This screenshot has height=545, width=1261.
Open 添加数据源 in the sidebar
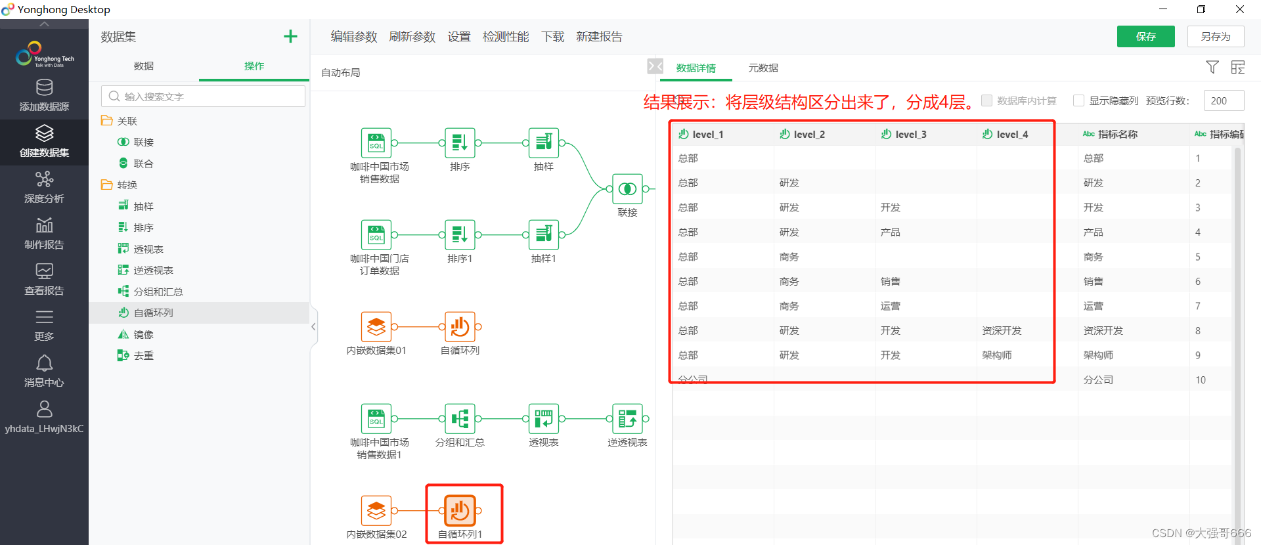[44, 96]
